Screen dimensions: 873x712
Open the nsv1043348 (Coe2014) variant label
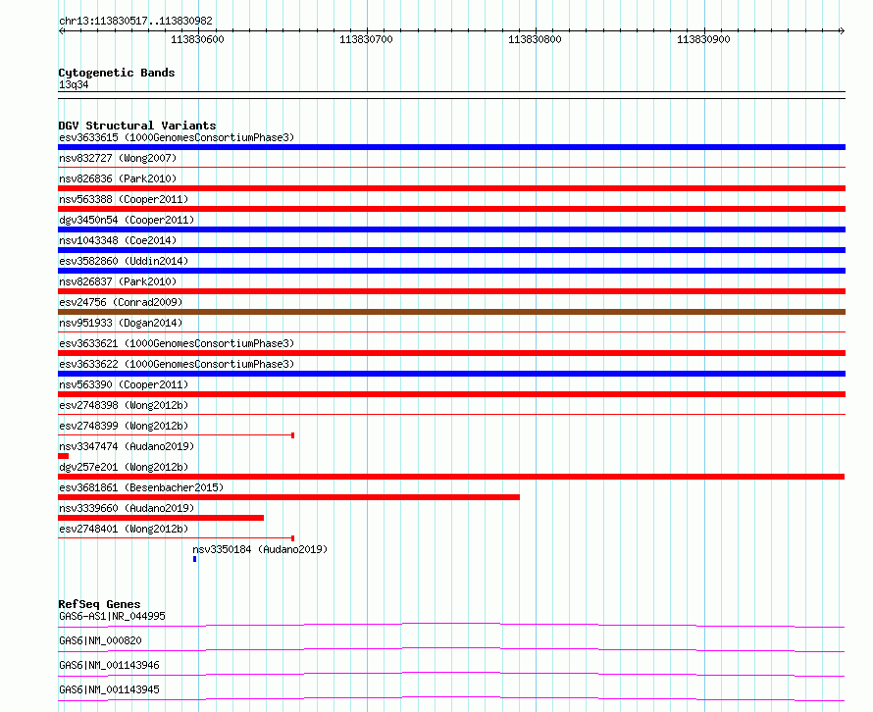click(118, 240)
